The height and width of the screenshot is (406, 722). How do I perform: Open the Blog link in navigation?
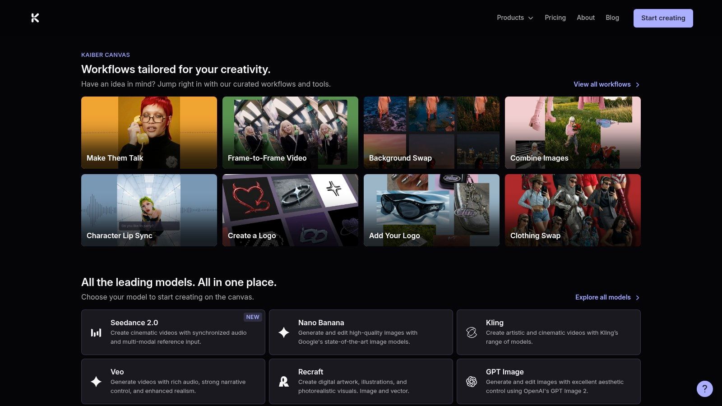click(612, 18)
